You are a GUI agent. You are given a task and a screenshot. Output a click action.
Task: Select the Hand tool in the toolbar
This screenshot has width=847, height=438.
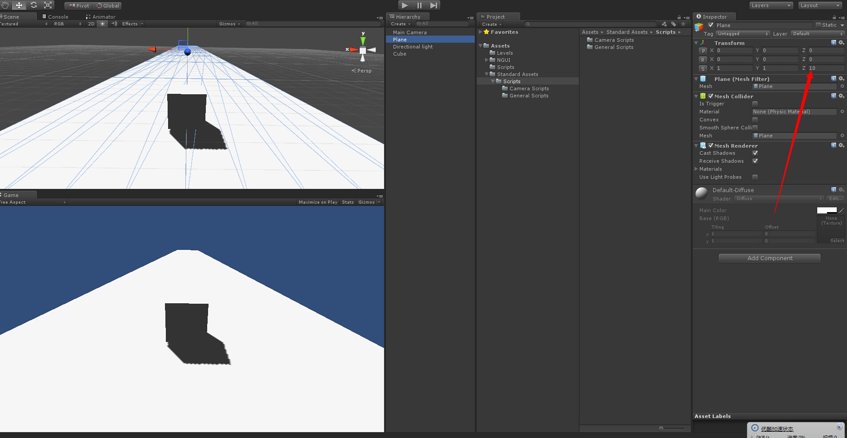[x=4, y=5]
